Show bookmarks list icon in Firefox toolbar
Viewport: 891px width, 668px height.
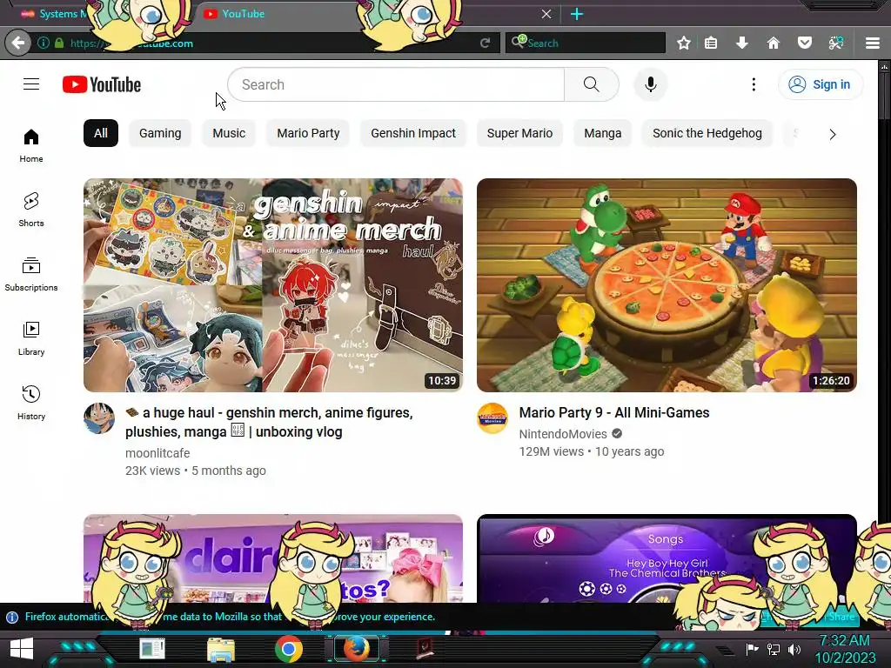point(711,43)
